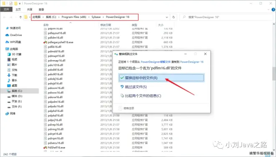This screenshot has width=276, height=157.
Task: Choose 替换目标中的文件(R) option
Action: pos(161,78)
